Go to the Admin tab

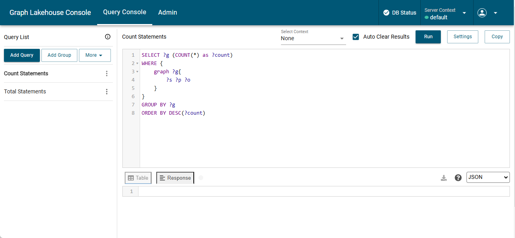[167, 13]
